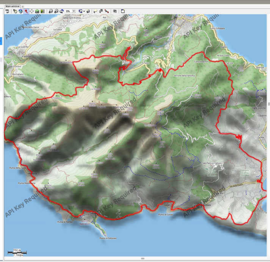Toggle the white square fullscreen button
Screen dimensions: 270x262
tap(122, 11)
